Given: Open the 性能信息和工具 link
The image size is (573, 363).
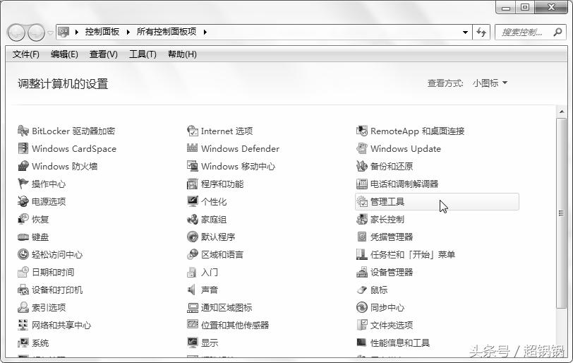Looking at the screenshot, I should [x=400, y=343].
